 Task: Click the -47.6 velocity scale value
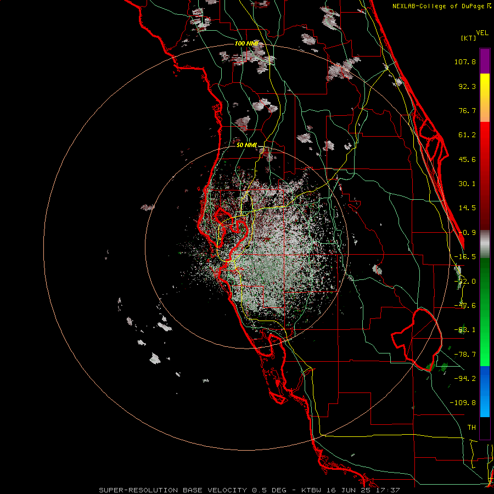(465, 306)
